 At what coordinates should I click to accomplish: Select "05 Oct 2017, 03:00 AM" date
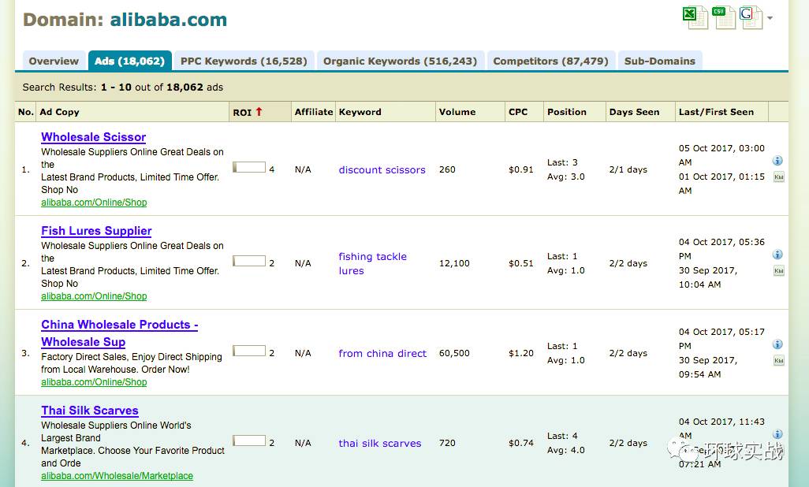[721, 155]
